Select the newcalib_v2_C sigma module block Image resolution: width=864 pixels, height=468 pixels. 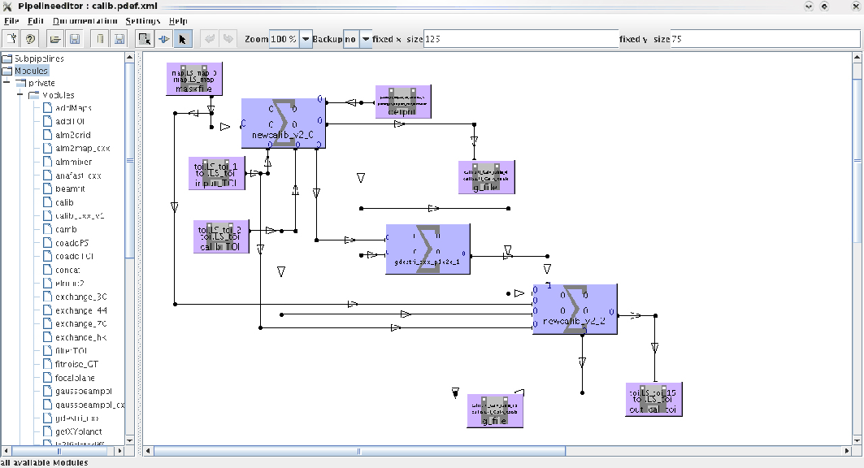pyautogui.click(x=283, y=123)
